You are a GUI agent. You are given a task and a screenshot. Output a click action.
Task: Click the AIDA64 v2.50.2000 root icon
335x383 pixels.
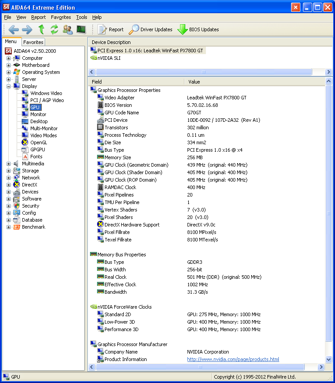(x=8, y=51)
